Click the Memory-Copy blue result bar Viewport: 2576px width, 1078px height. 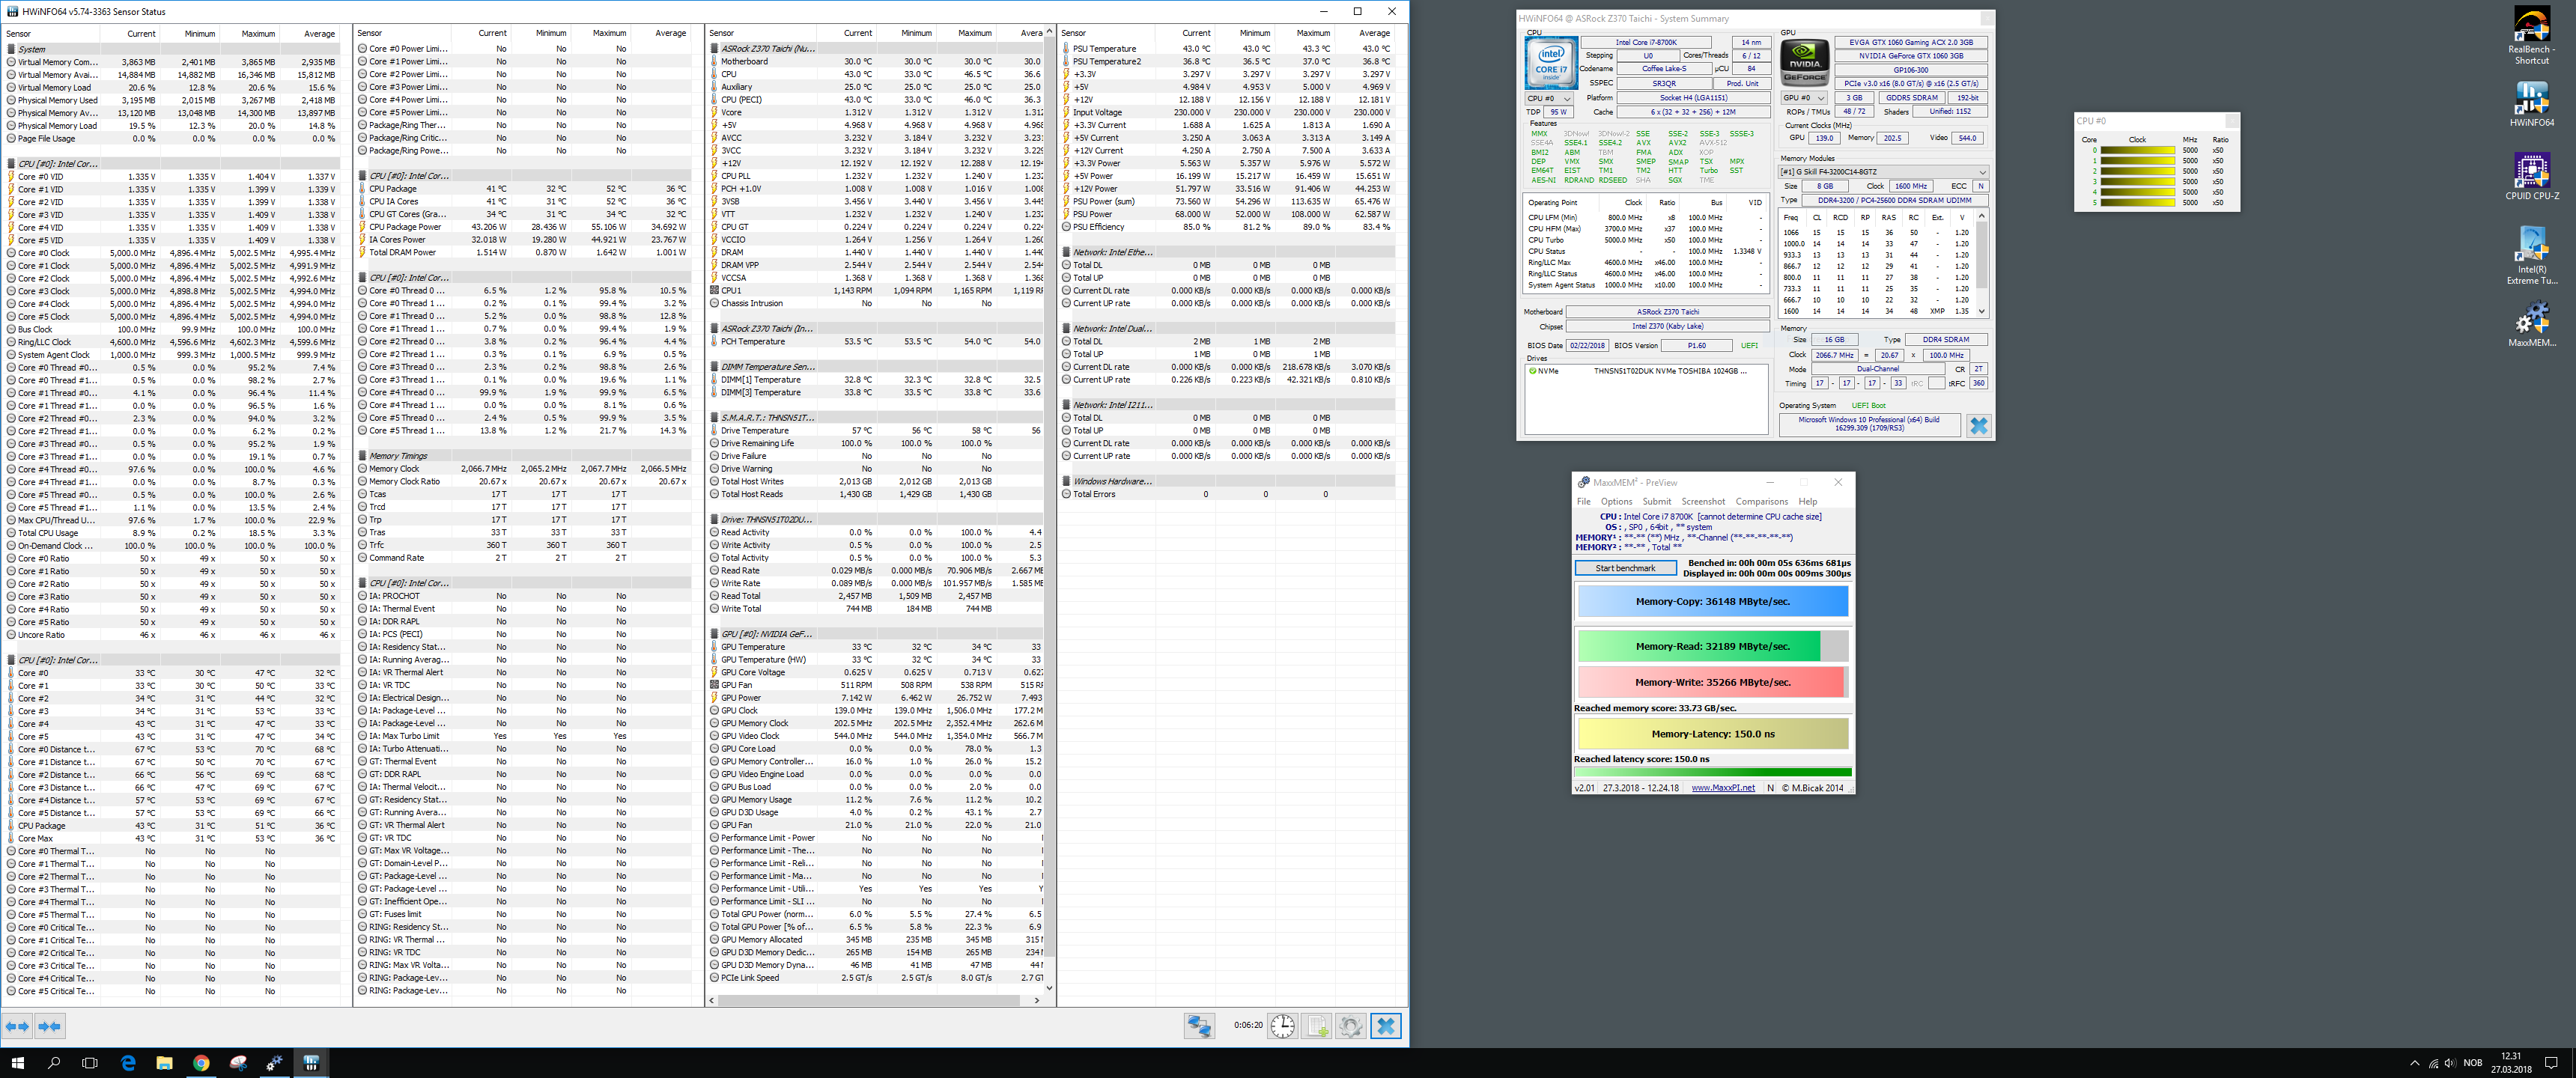pyautogui.click(x=1713, y=601)
